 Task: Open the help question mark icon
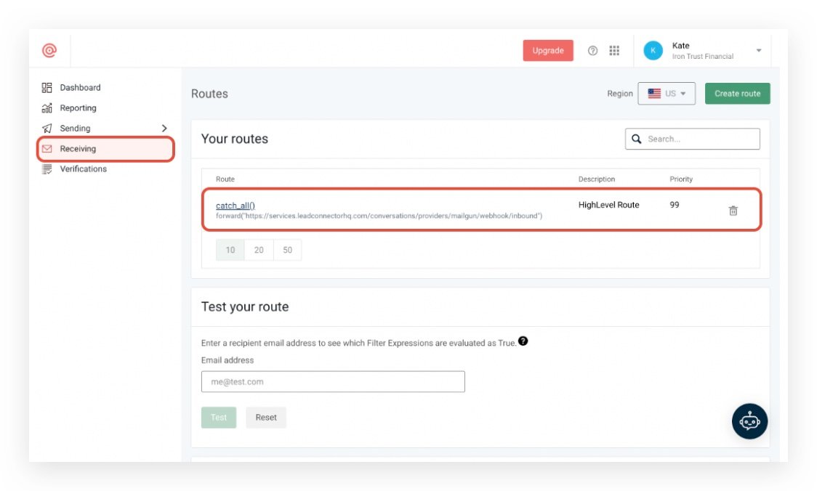coord(592,51)
